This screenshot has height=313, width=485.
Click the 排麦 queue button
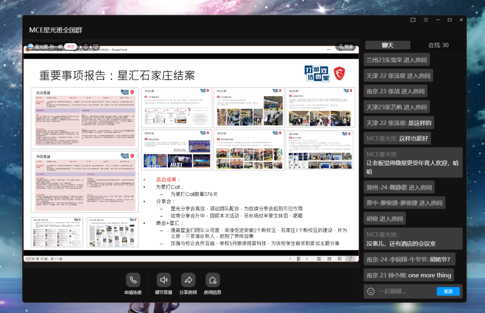pyautogui.click(x=346, y=47)
